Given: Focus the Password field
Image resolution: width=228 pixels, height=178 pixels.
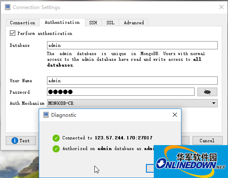Looking at the screenshot, I should point(121,92).
